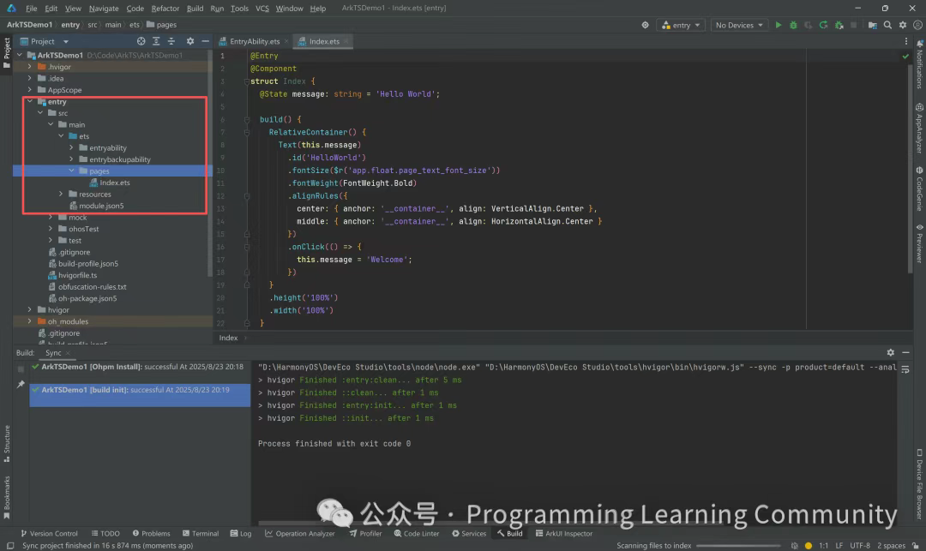This screenshot has width=926, height=551.
Task: Open Build panel settings gear
Action: [891, 352]
